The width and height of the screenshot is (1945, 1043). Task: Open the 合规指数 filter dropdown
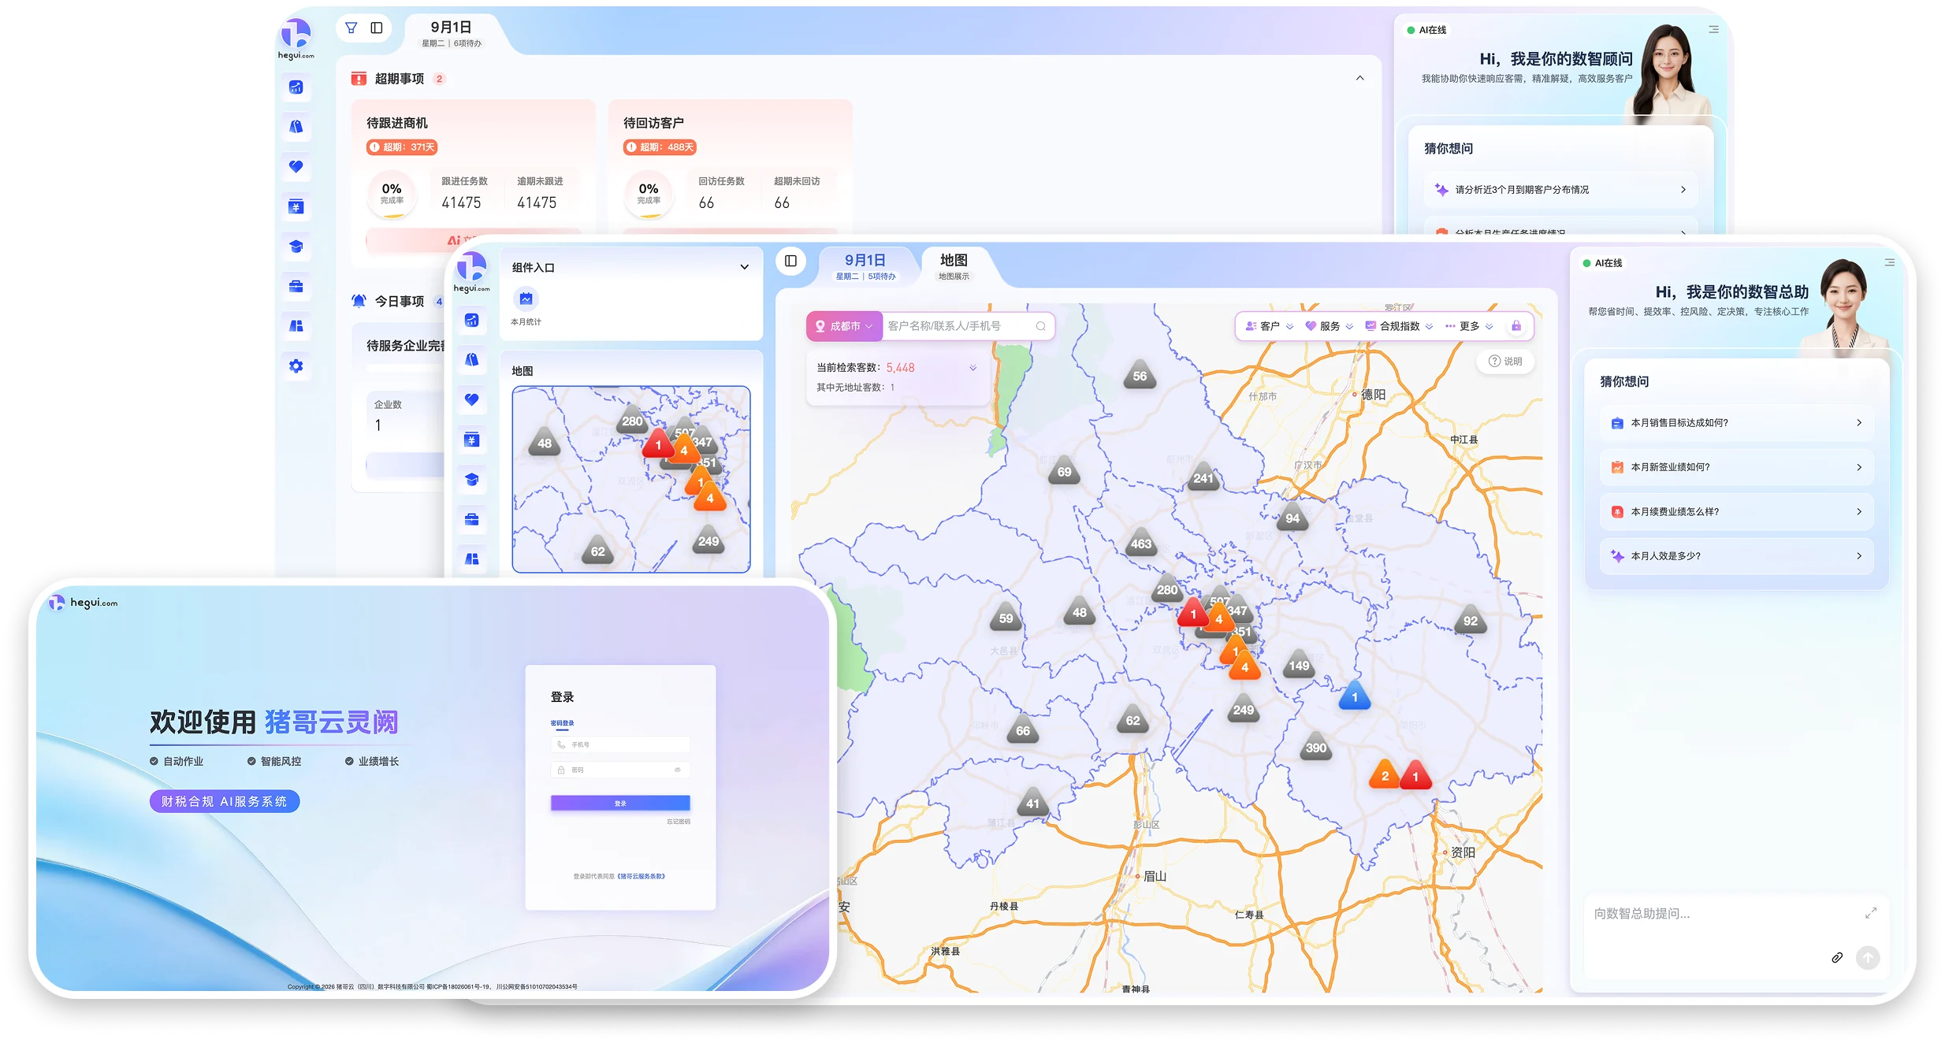1400,326
